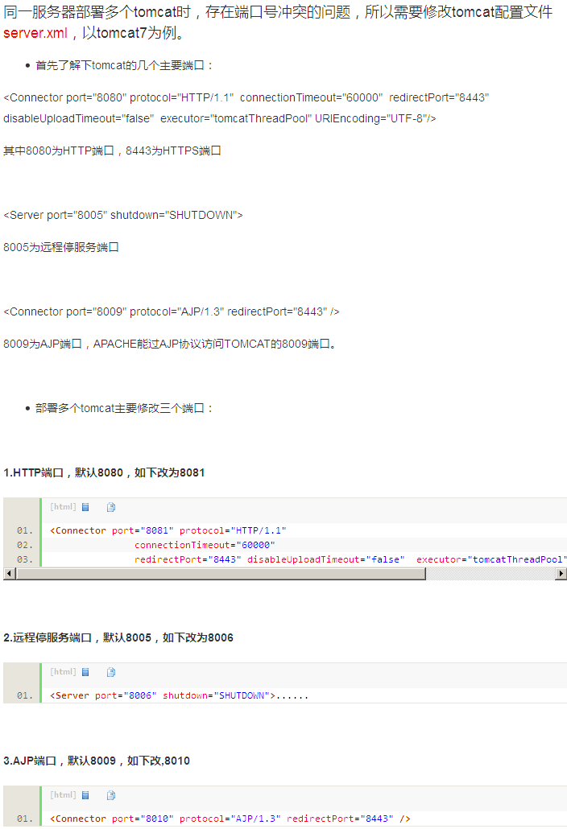Image resolution: width=567 pixels, height=829 pixels.
Task: Click the [html] label in HTTP port code block
Action: click(63, 506)
